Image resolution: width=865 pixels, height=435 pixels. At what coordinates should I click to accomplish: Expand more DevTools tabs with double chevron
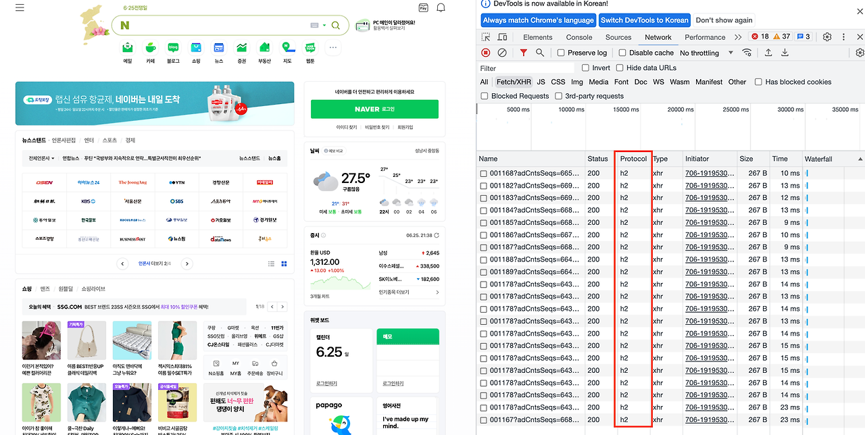[738, 37]
